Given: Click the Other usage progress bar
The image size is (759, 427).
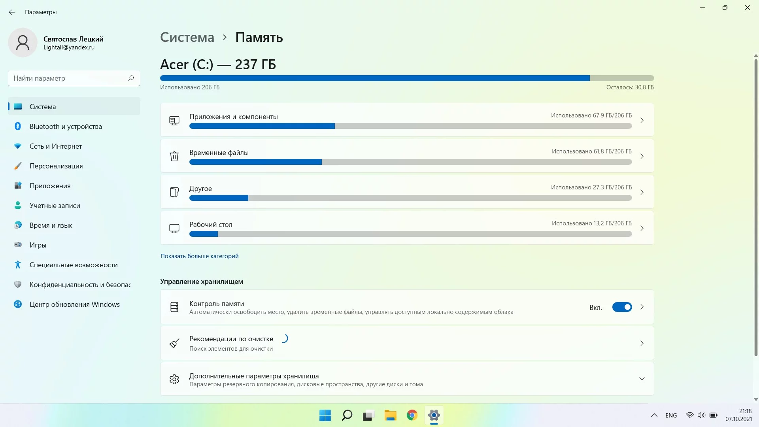Looking at the screenshot, I should 410,198.
